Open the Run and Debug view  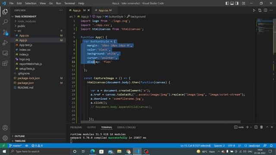[x=5, y=43]
